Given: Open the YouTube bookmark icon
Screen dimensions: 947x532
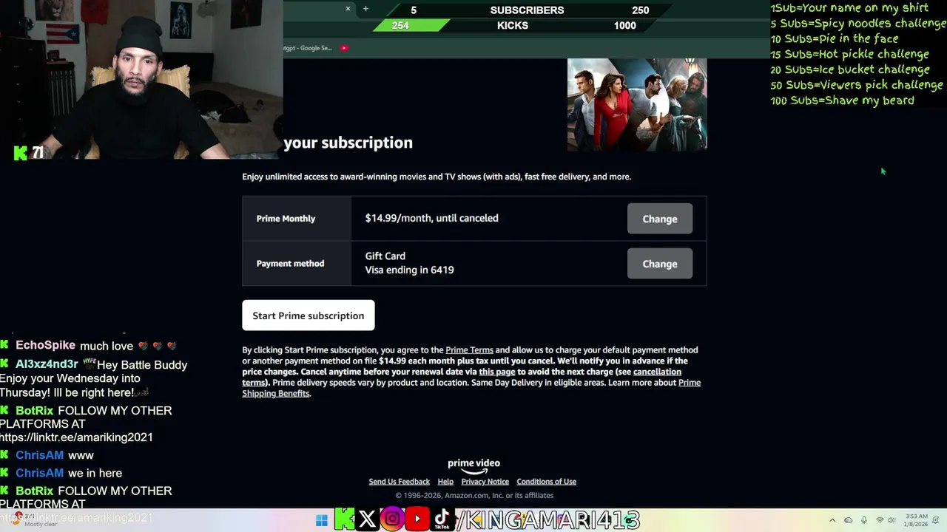Looking at the screenshot, I should coord(344,48).
